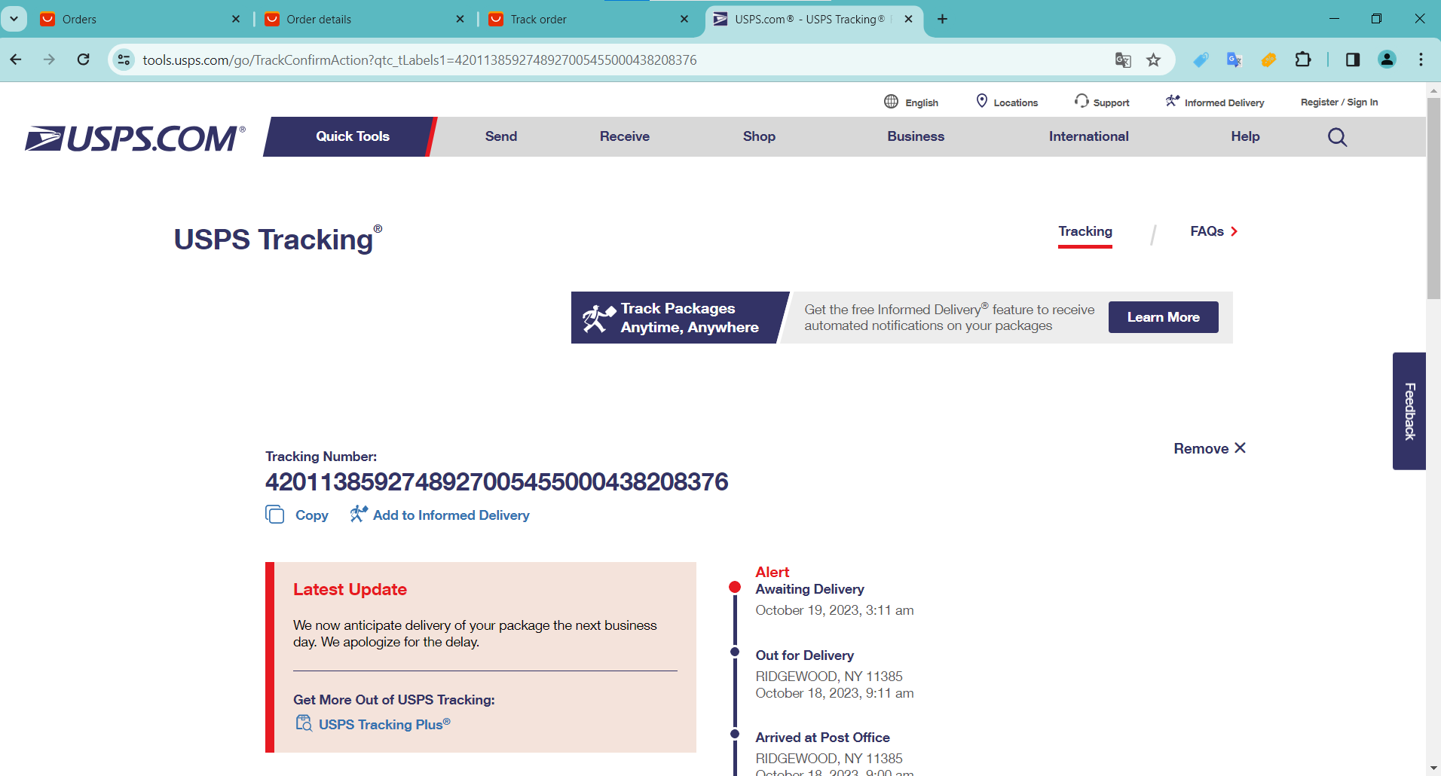Click the browser back arrow

coord(16,60)
